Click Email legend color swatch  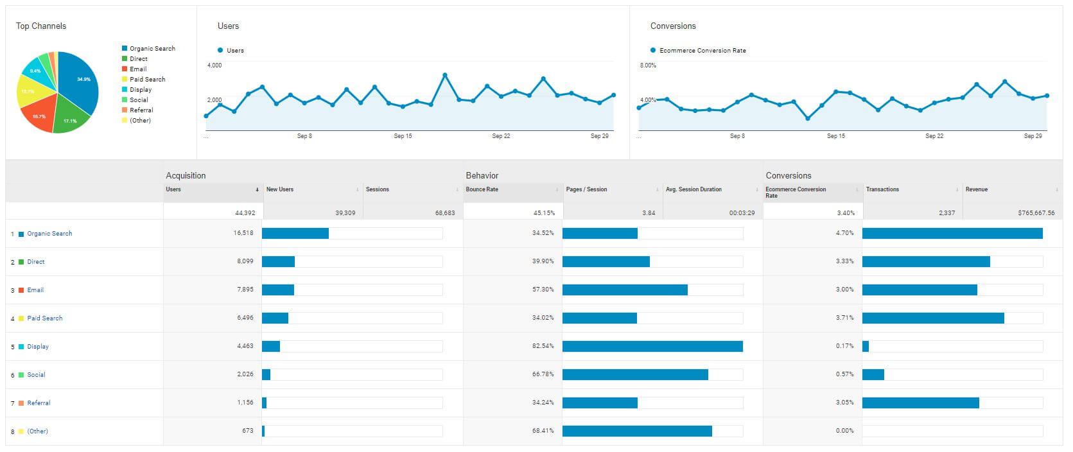(125, 69)
